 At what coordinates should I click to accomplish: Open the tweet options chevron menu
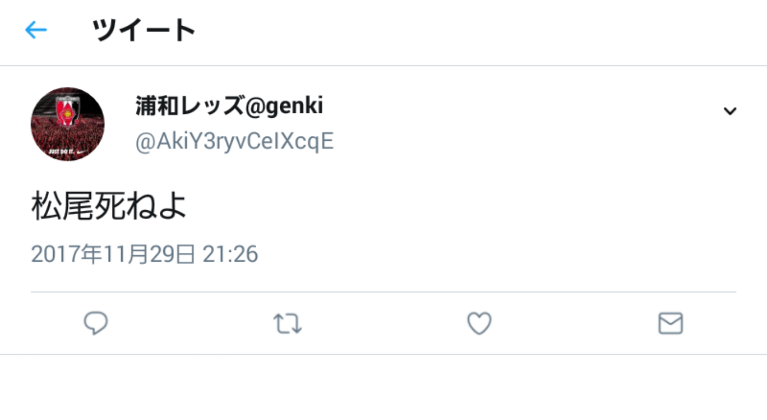[730, 111]
